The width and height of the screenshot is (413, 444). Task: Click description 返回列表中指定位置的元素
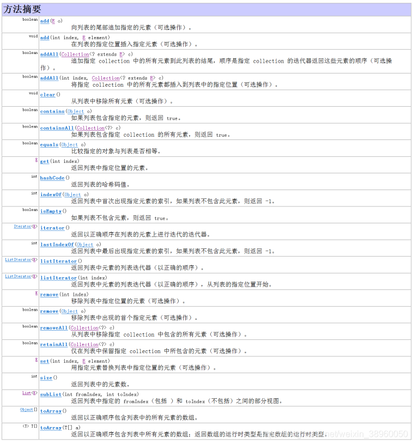pos(110,168)
